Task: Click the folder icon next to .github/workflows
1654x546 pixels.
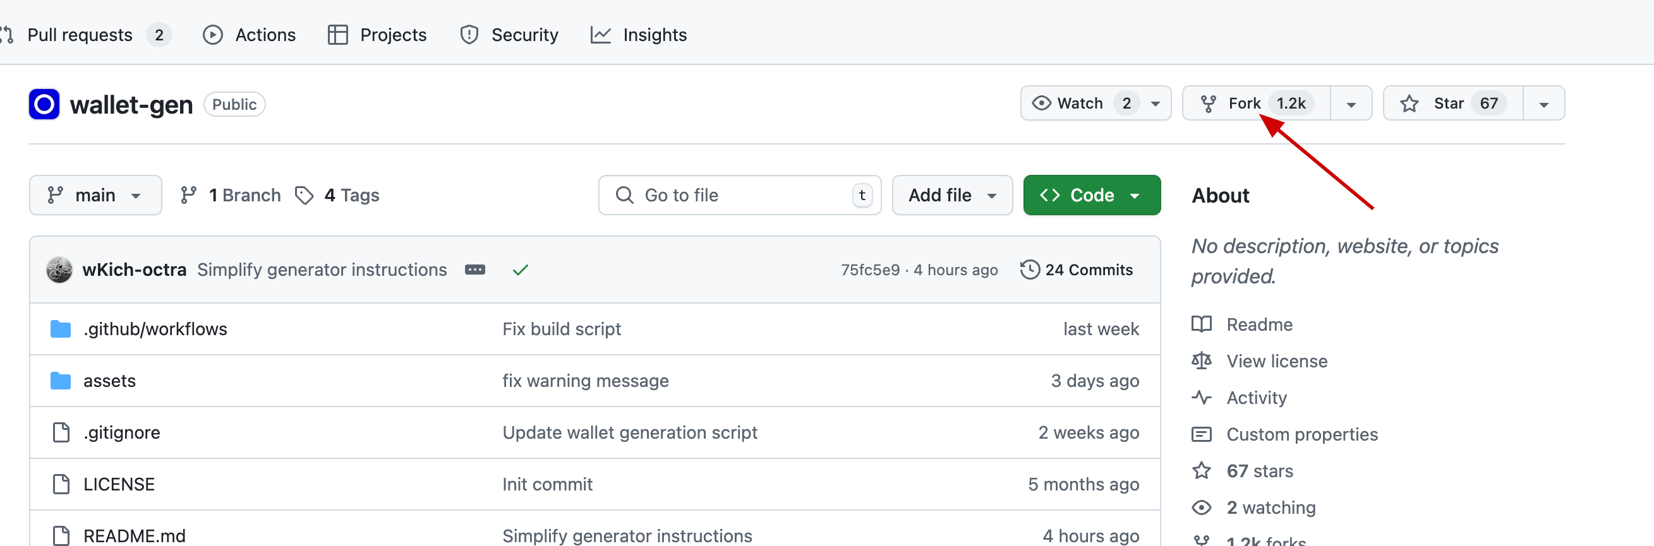Action: 61,328
